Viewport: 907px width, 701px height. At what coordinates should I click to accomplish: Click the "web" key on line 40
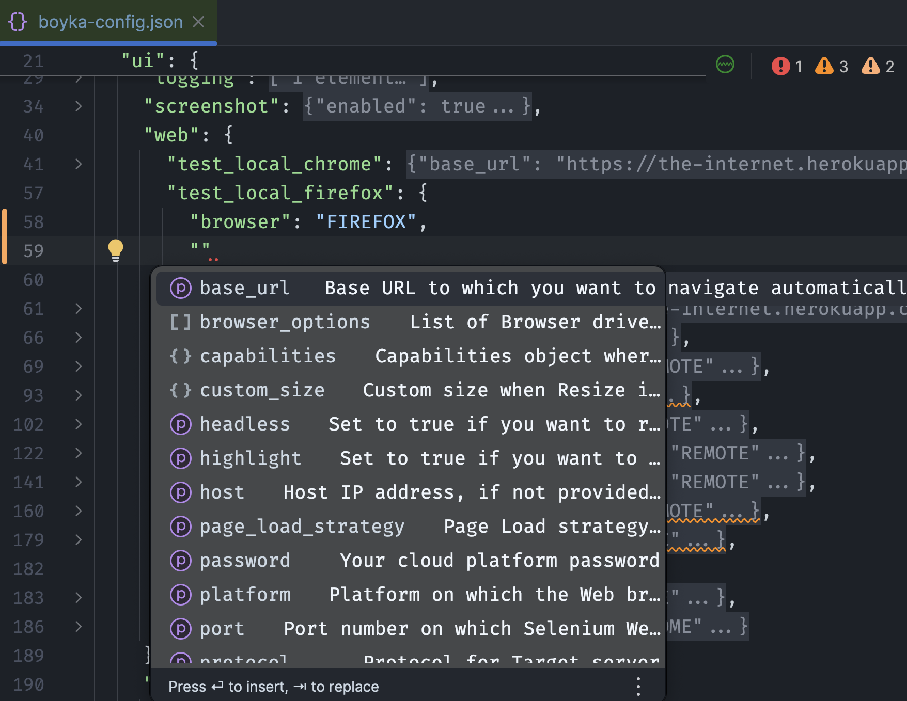click(x=171, y=135)
